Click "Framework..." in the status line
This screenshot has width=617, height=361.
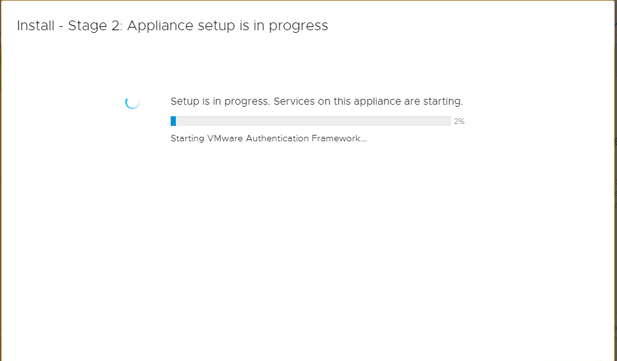coord(339,138)
